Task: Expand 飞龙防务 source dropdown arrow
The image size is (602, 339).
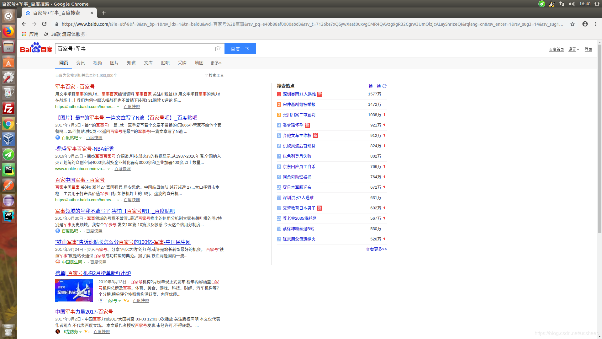Action: coord(80,332)
